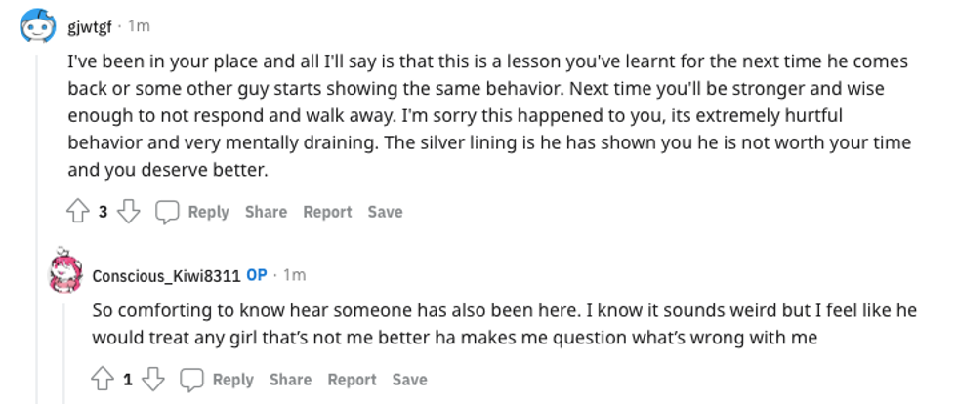Screen dimensions: 957x404
Task: Click the 1m timestamp on gjwtgf's comment
Action: pyautogui.click(x=139, y=26)
